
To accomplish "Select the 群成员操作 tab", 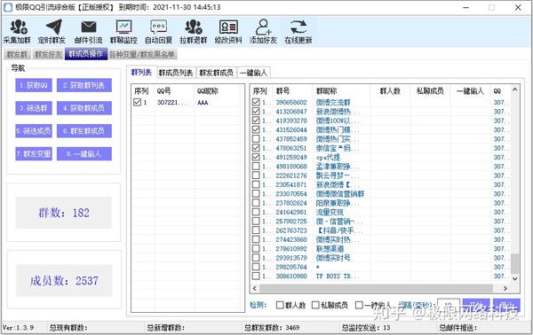I will point(85,54).
